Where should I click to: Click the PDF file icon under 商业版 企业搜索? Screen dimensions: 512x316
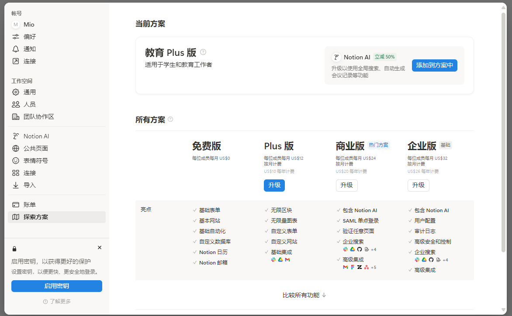(367, 249)
